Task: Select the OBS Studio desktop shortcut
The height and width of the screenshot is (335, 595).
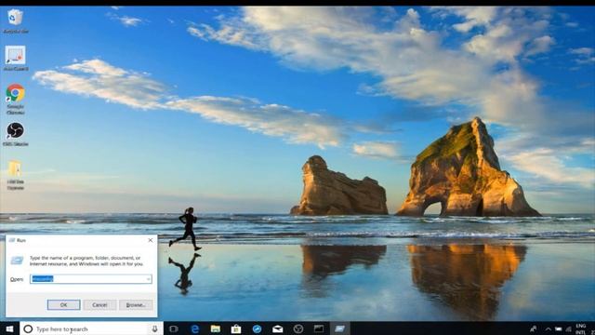Action: pyautogui.click(x=16, y=134)
